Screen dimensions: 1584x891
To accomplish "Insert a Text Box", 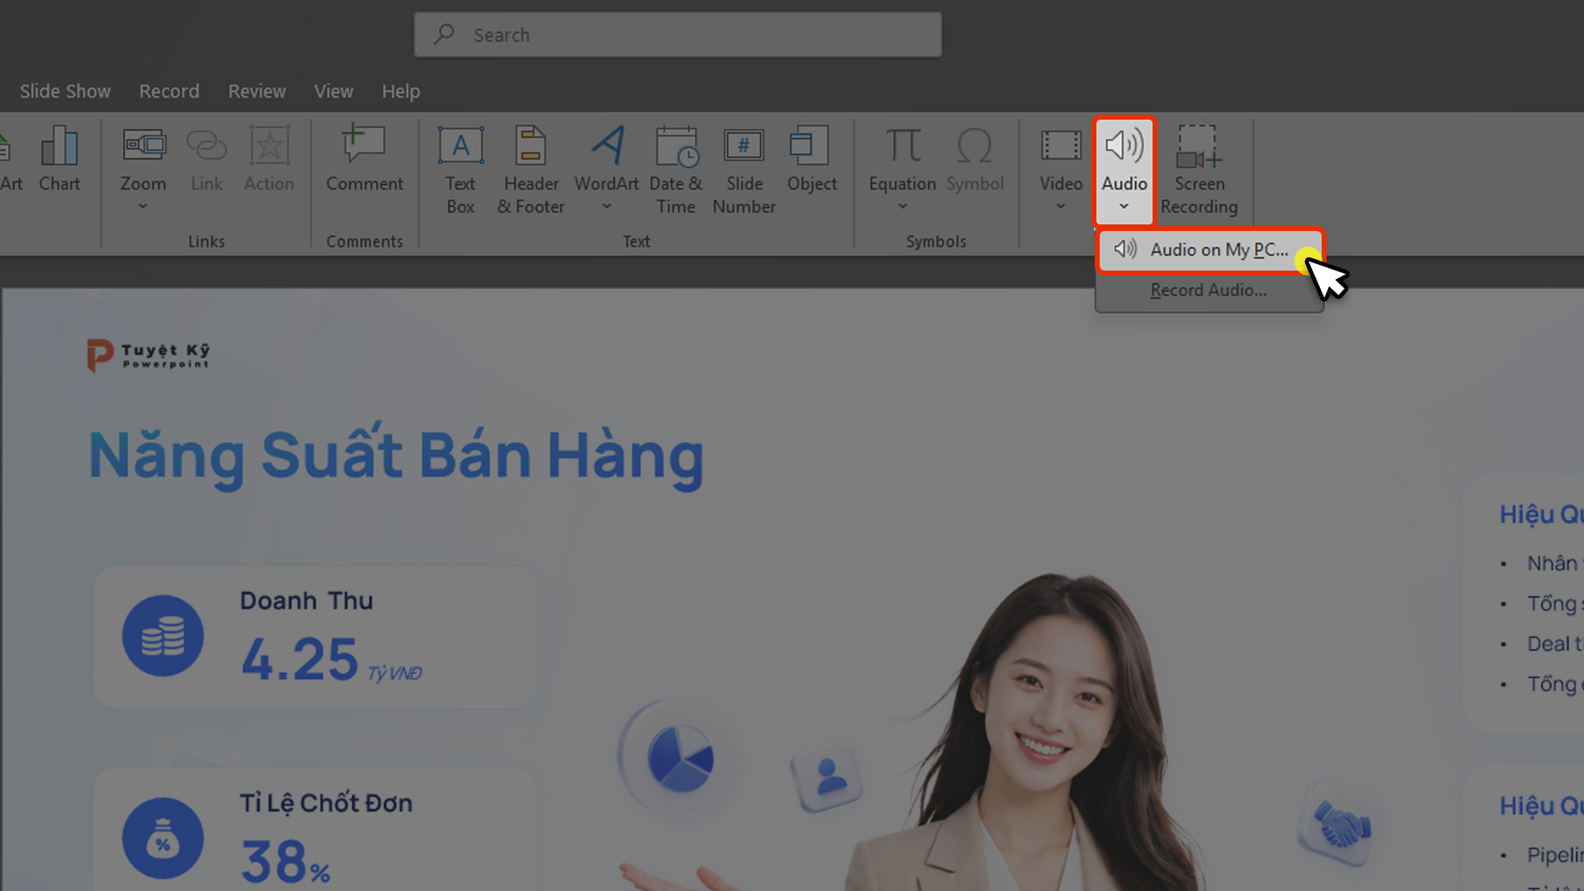I will coord(460,170).
